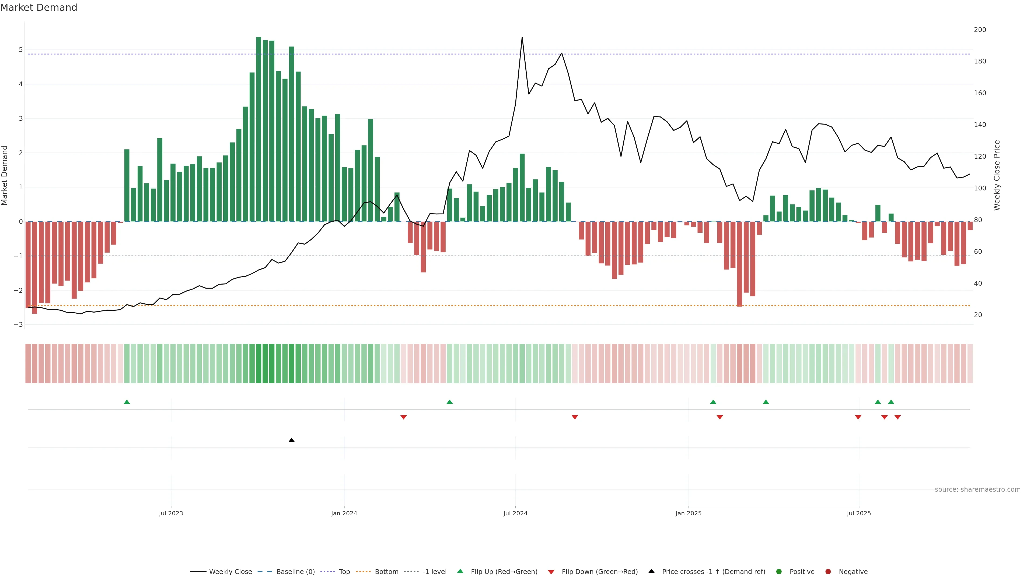1034x581 pixels.
Task: Click the first red Flip Down marker
Action: point(403,417)
